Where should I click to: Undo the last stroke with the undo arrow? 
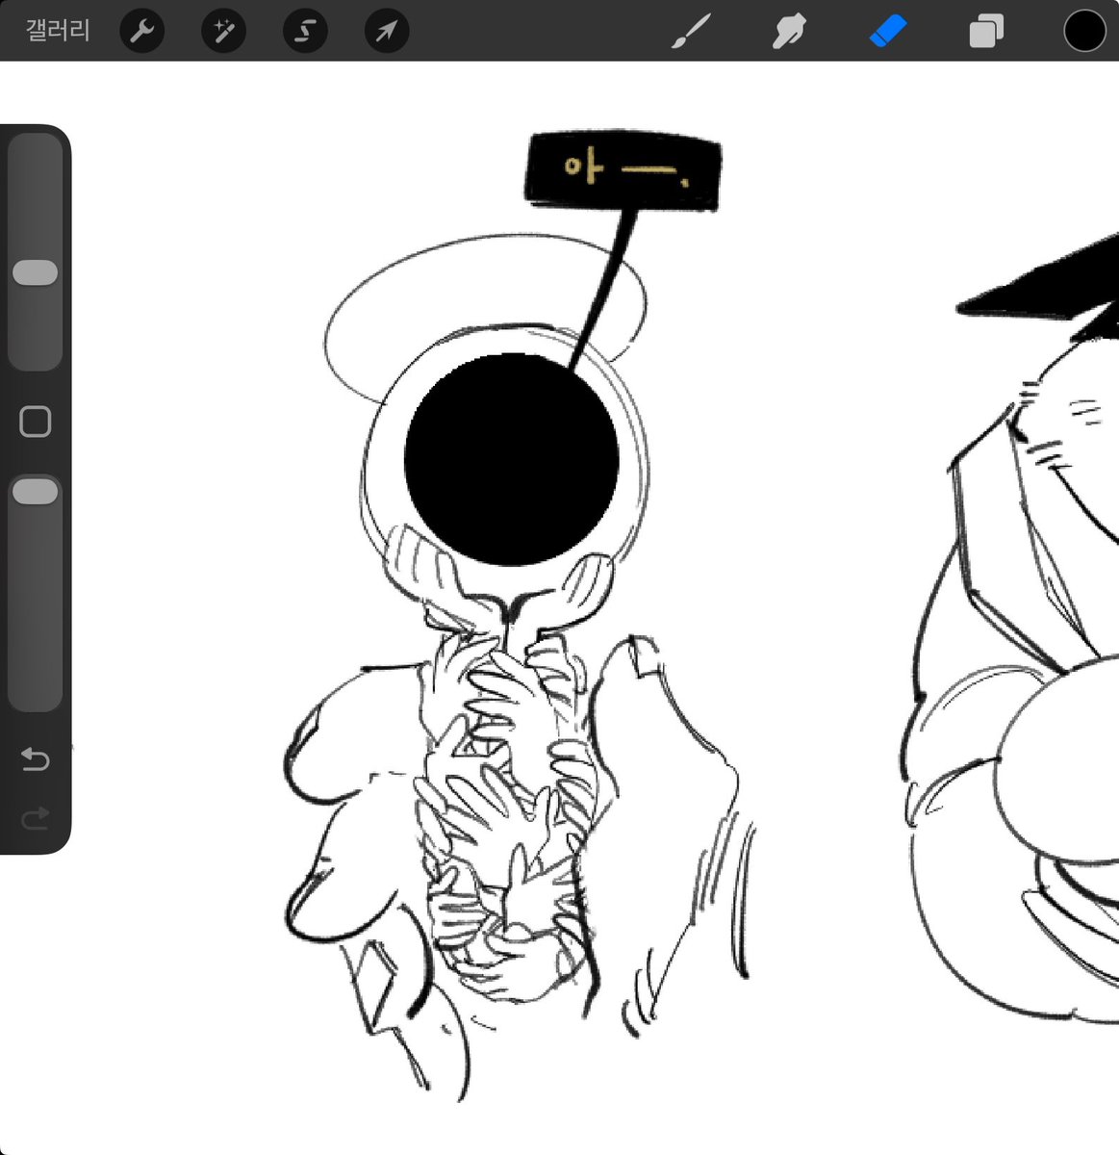coord(36,759)
